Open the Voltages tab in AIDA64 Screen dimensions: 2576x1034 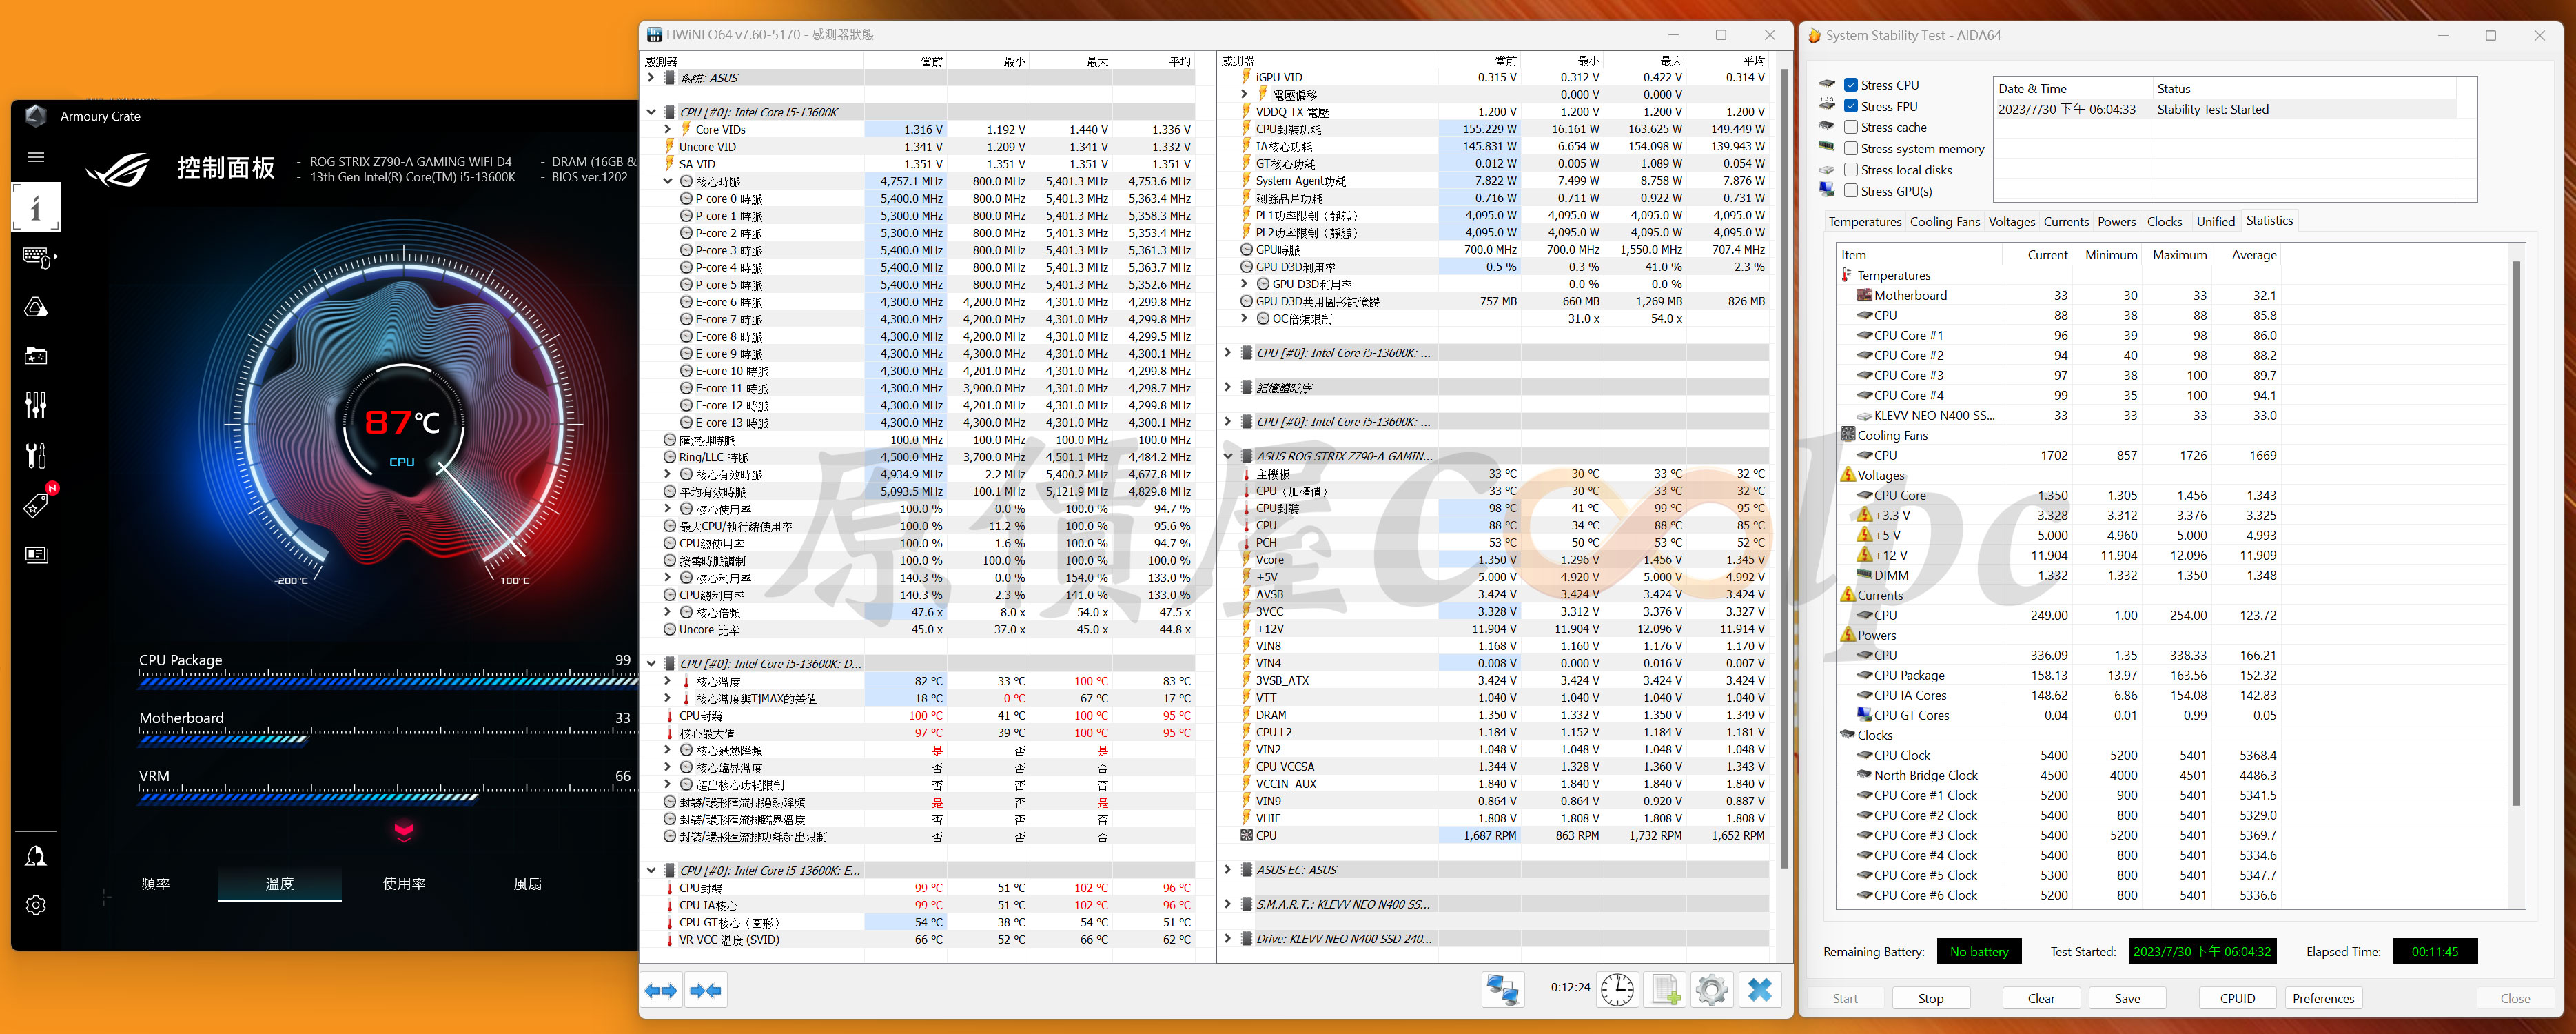[x=2011, y=221]
